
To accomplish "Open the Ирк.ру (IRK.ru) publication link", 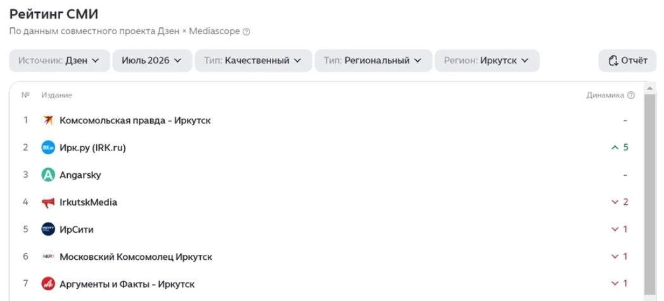I will pyautogui.click(x=93, y=147).
